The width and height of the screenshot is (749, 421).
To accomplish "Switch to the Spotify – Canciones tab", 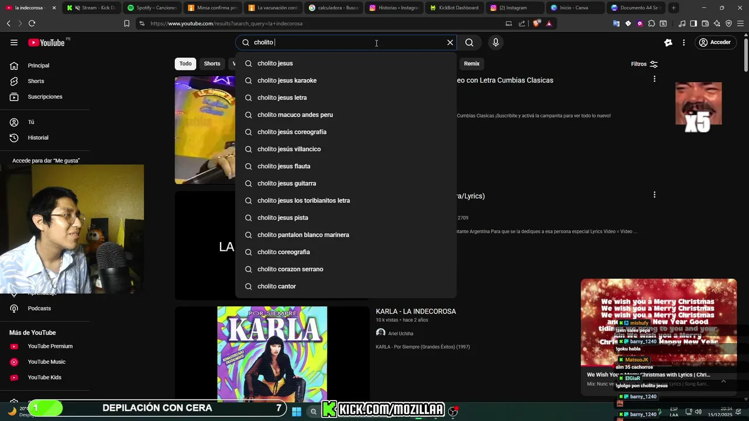I will [x=152, y=8].
